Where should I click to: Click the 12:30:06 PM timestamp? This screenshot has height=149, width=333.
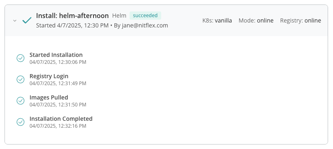click(72, 62)
